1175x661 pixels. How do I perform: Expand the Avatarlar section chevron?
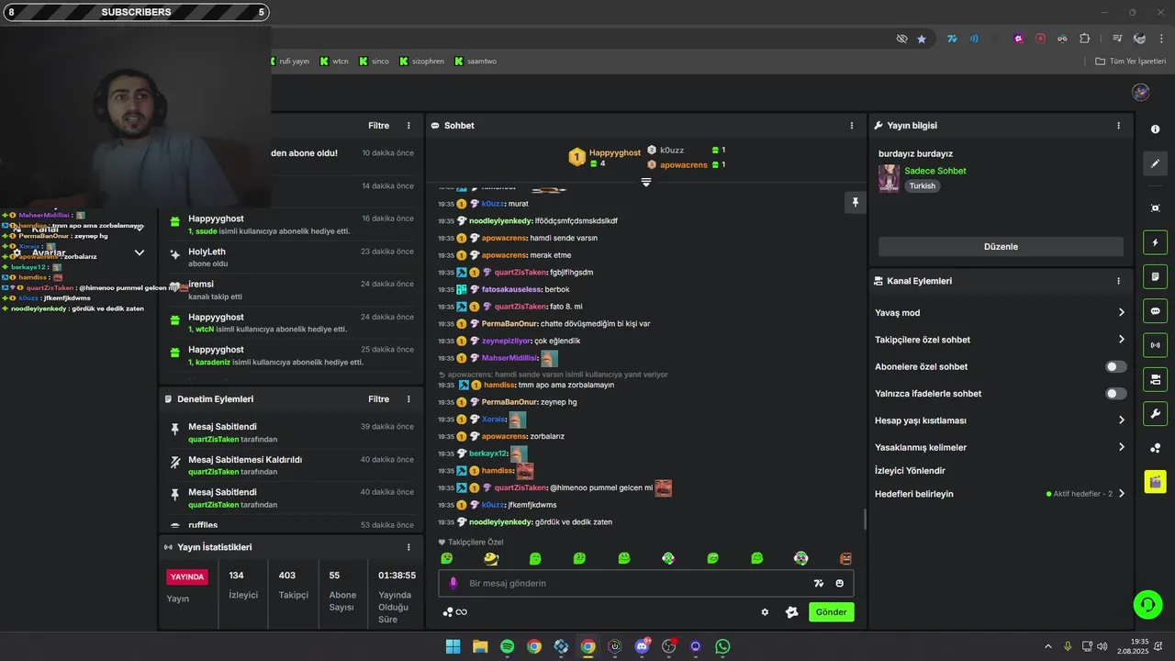click(x=140, y=252)
